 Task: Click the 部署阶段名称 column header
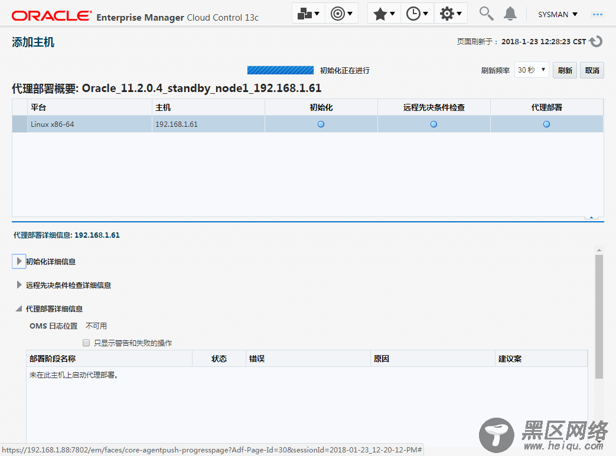coord(109,358)
